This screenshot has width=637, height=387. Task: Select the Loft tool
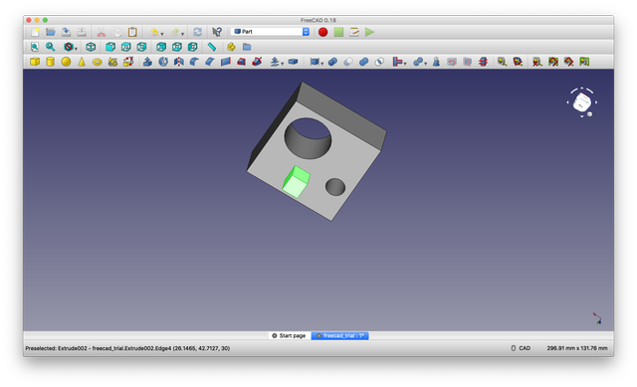241,62
